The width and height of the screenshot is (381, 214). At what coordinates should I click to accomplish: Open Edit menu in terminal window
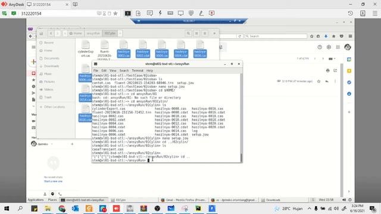tap(104, 70)
